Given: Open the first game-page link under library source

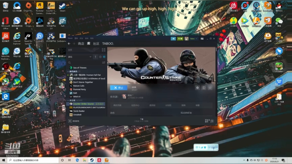Looking at the screenshot, I should [x=117, y=105].
